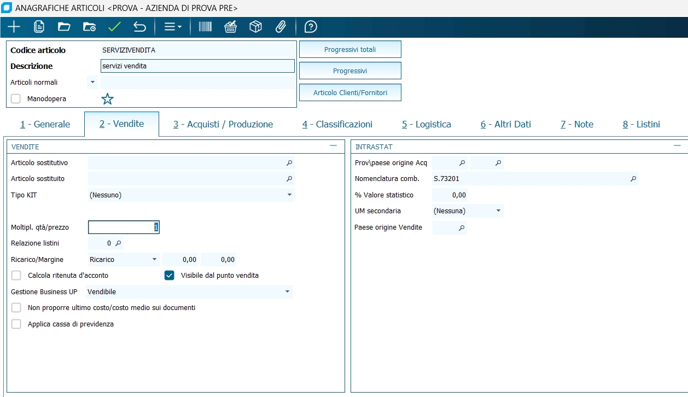Expand the Tipo KIT dropdown

(x=289, y=195)
